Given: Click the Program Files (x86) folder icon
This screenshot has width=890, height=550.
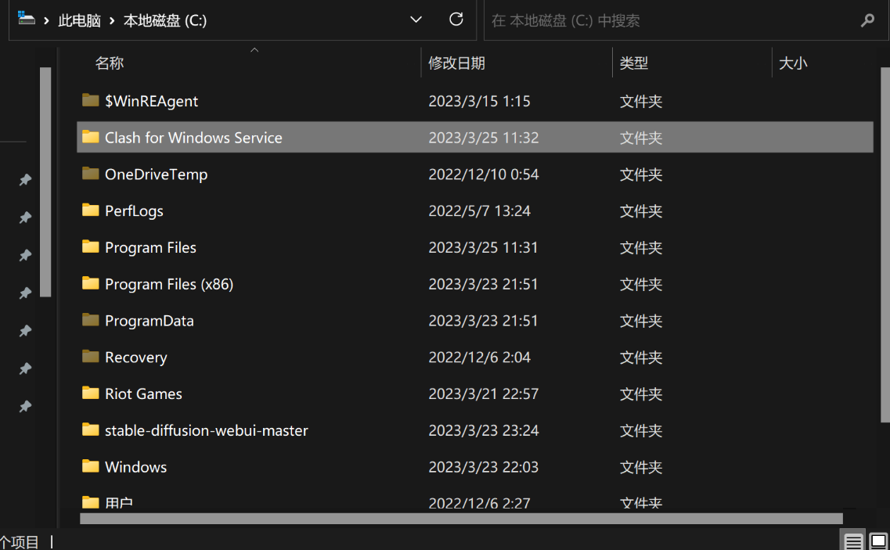Looking at the screenshot, I should coord(91,284).
